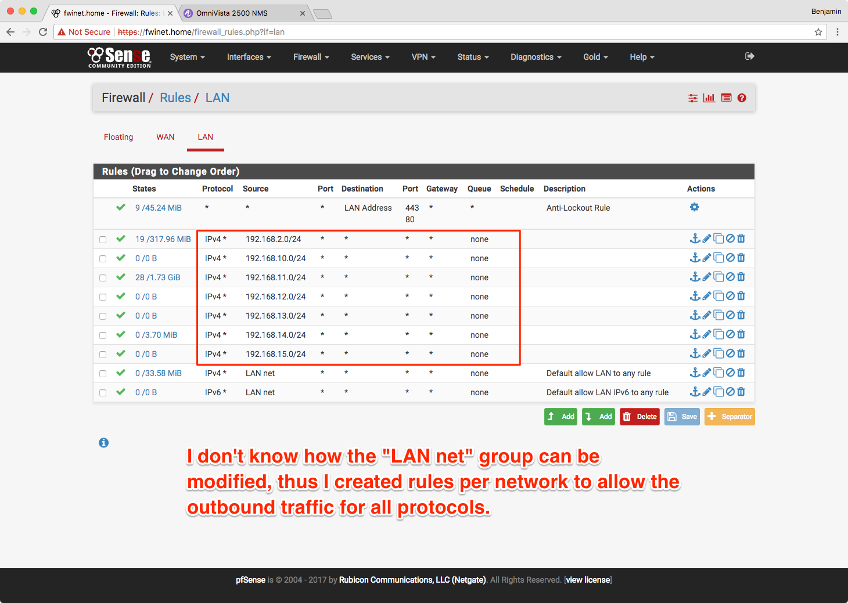
Task: Open the help question mark icon in the header
Action: pos(742,98)
